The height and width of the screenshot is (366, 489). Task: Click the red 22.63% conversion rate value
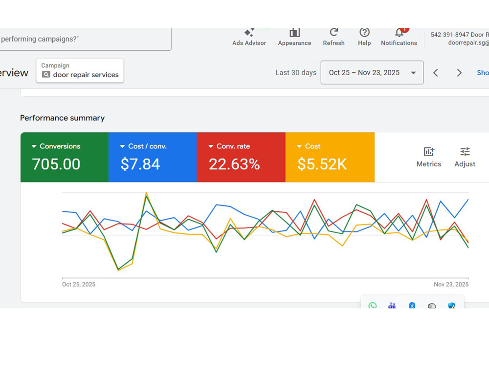point(234,164)
